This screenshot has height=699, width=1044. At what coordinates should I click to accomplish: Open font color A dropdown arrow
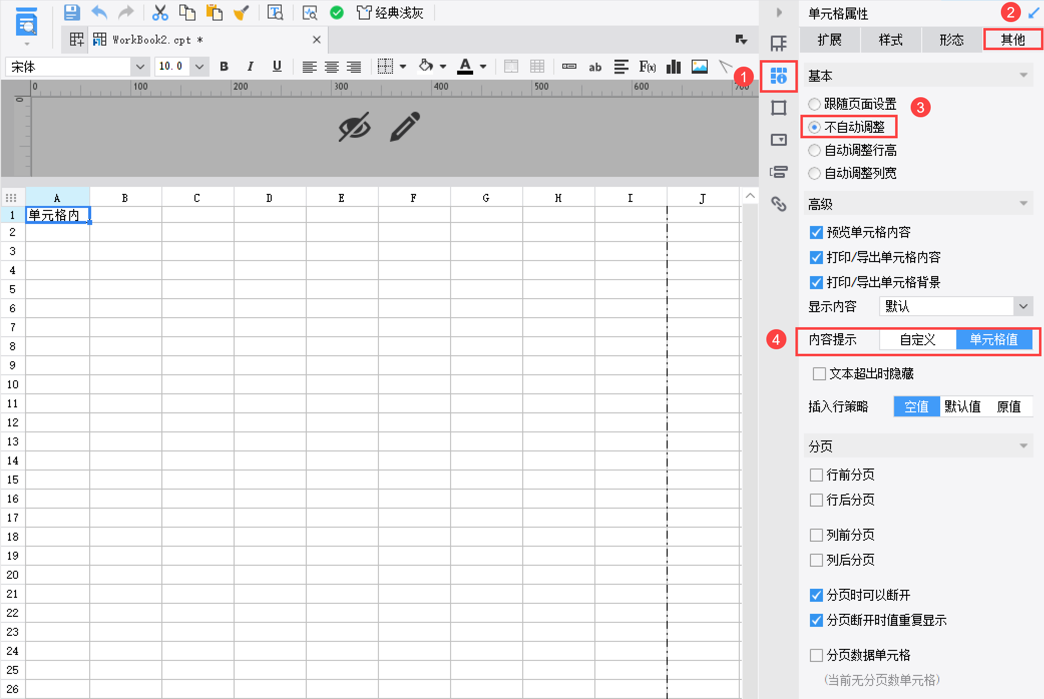483,67
